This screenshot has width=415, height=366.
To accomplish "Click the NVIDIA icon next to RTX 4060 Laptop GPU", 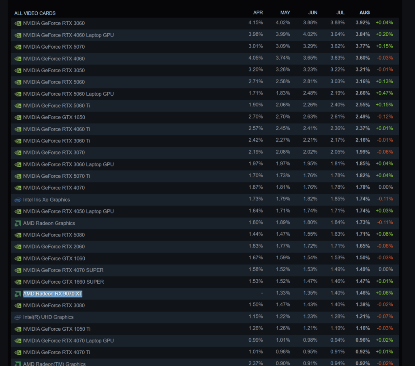I will pyautogui.click(x=18, y=35).
